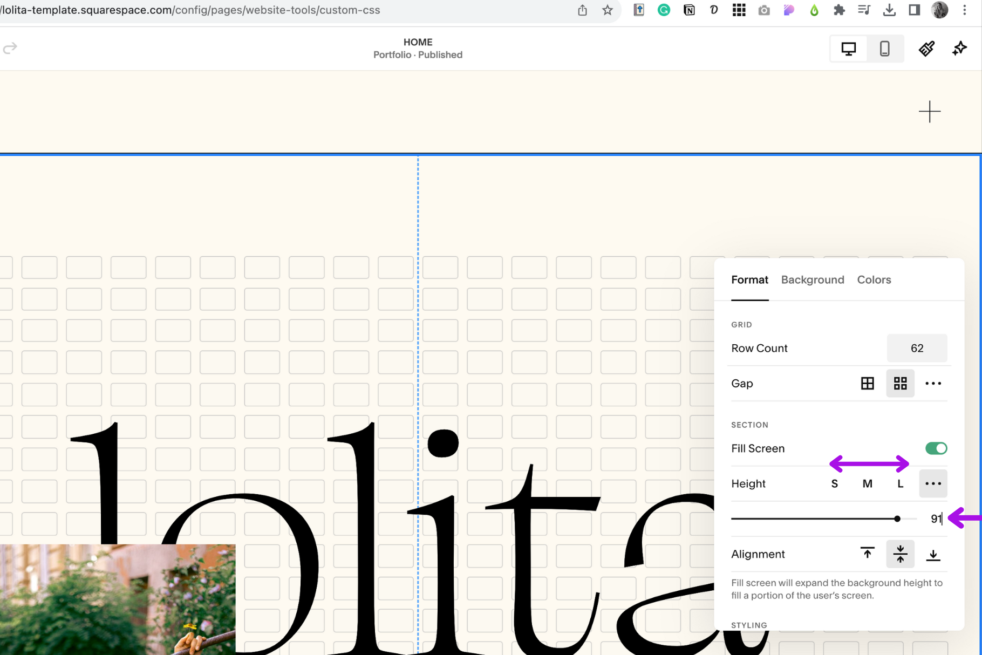This screenshot has height=655, width=982.
Task: Select the no-gap grid icon
Action: pos(868,384)
